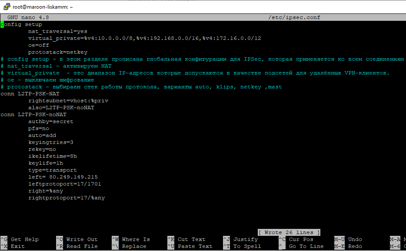Click the 'rightprotoport=17/%any' line
Screen dimensions: 406x251
coord(67,198)
